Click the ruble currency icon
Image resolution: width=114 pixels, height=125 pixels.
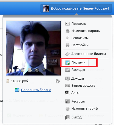point(8,81)
